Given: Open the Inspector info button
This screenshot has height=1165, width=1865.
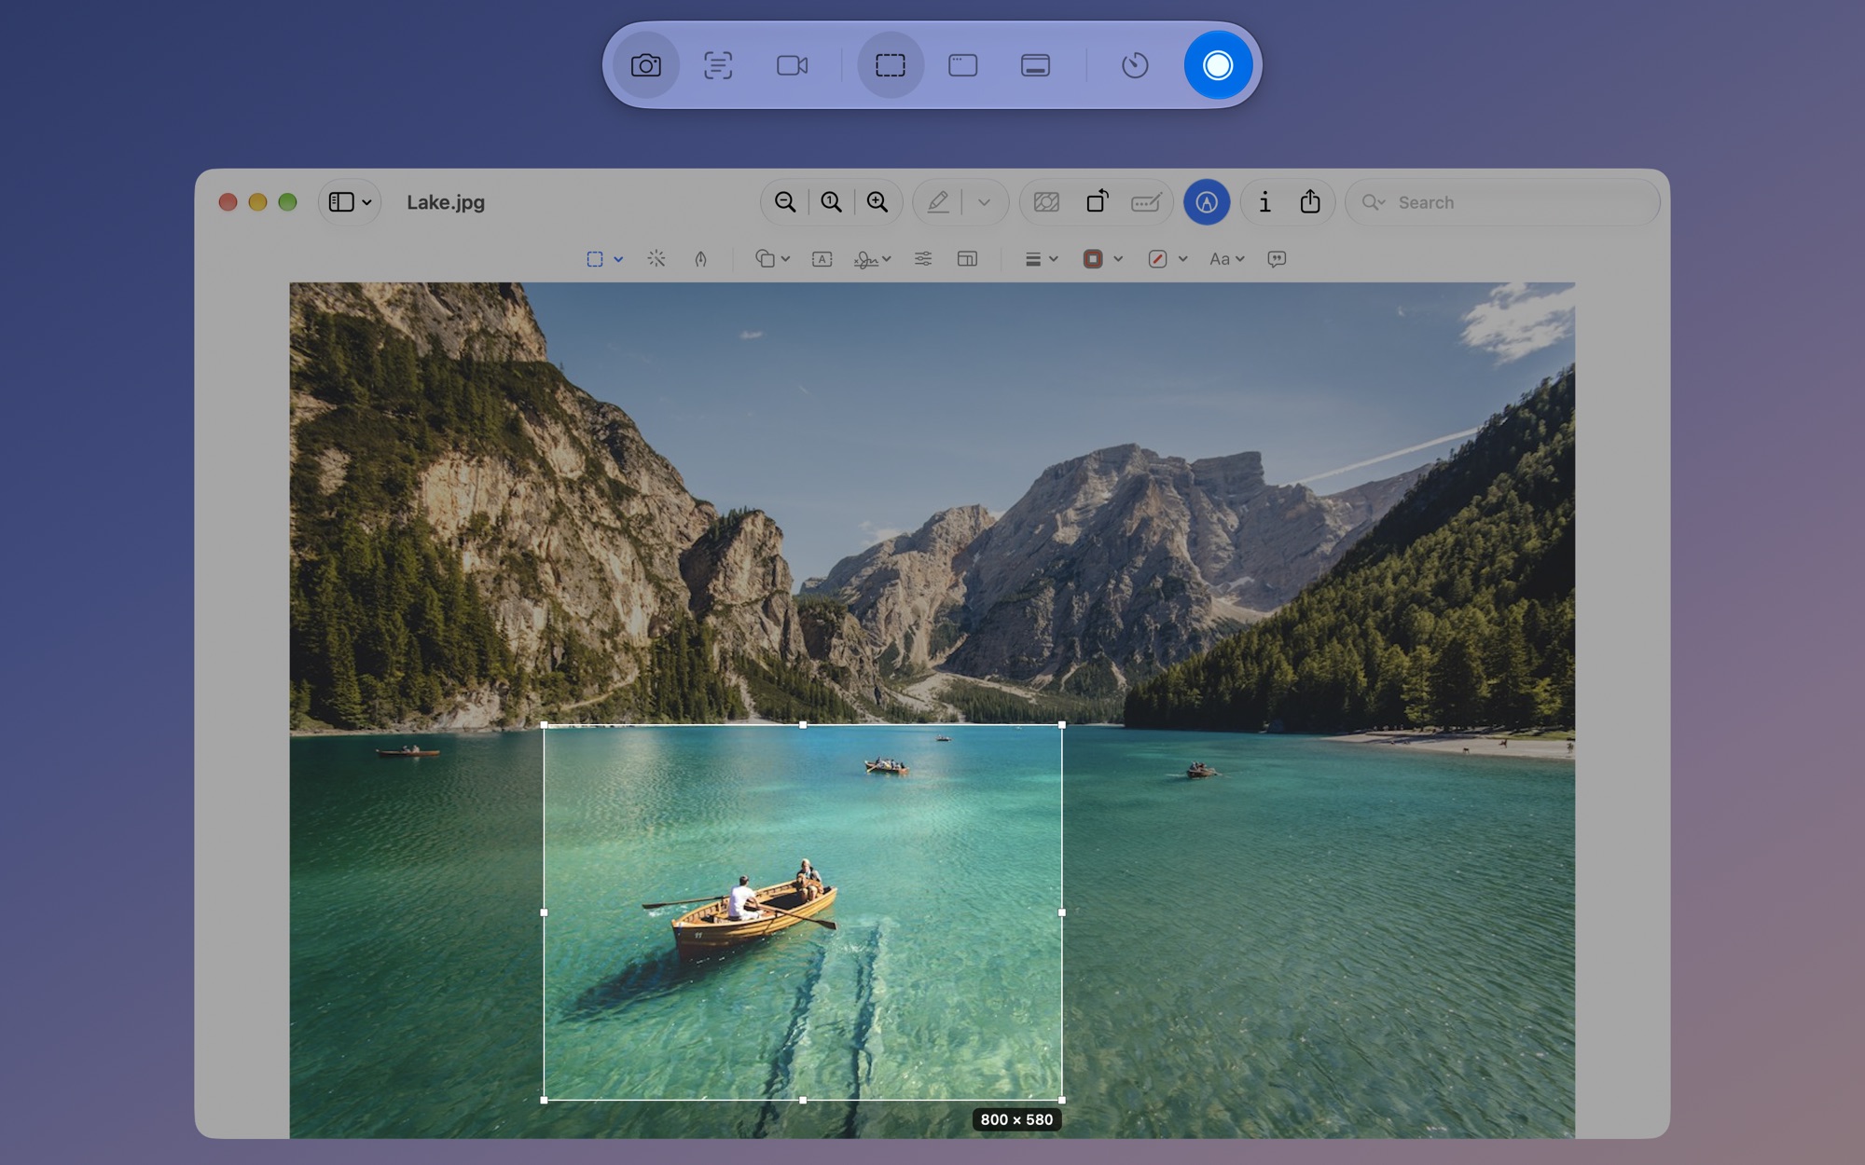Looking at the screenshot, I should coord(1264,202).
